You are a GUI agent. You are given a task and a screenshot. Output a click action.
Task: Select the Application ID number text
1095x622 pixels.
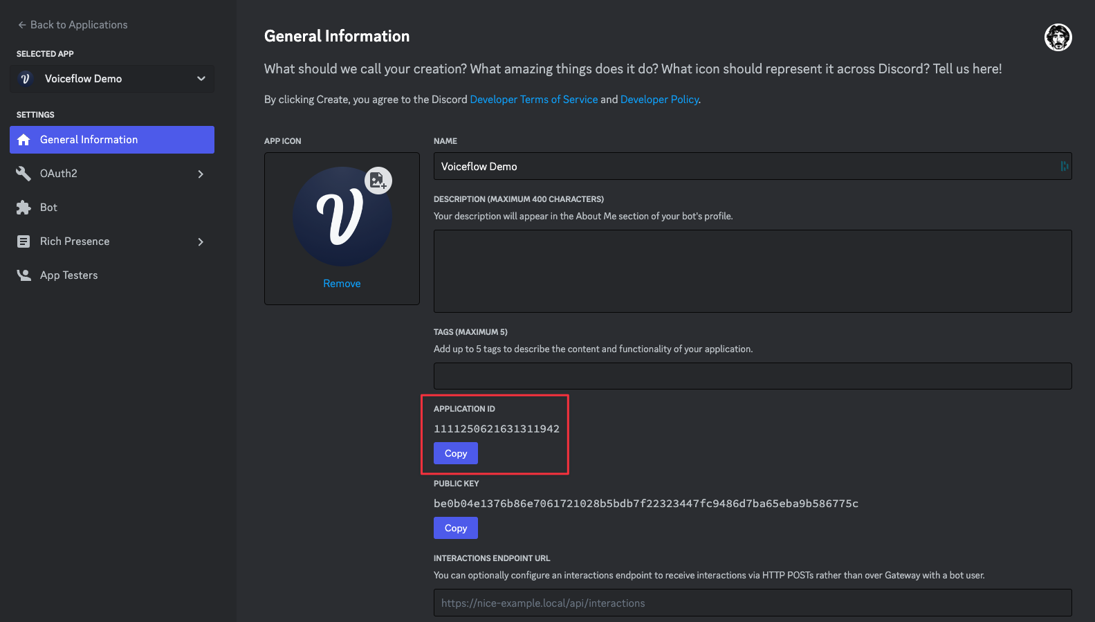497,429
